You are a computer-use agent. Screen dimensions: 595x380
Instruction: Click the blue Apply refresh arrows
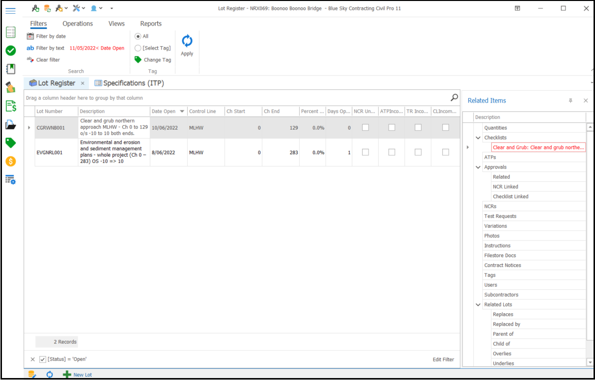pos(187,41)
